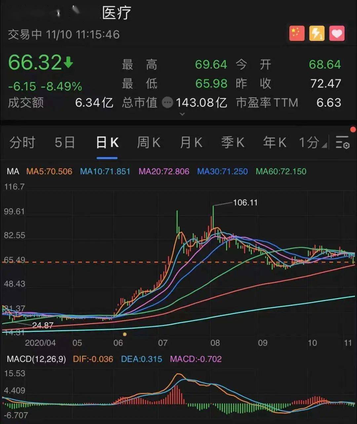Tap the MA60:72.150 value
Screen dimensions: 357x424
click(281, 171)
